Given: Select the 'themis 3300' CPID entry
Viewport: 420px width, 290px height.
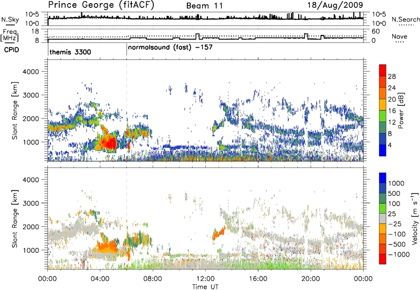Looking at the screenshot, I should pyautogui.click(x=70, y=52).
